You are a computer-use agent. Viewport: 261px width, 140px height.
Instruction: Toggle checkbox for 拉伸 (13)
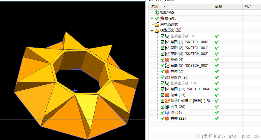click(x=163, y=95)
